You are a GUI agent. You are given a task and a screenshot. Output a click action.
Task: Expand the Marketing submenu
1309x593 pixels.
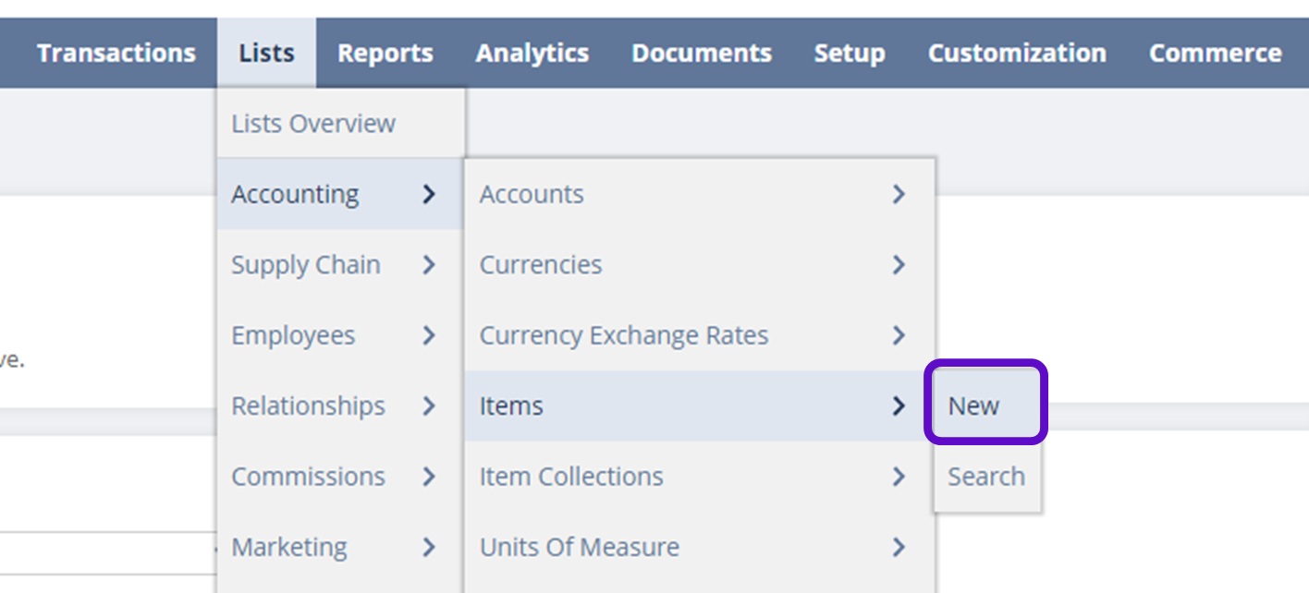289,547
